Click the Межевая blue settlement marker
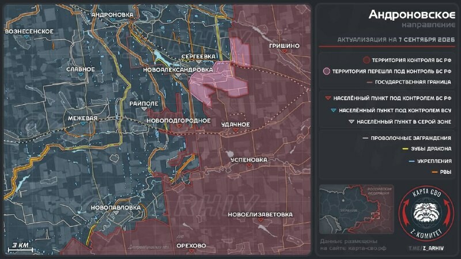The image size is (461, 259). click(x=83, y=124)
